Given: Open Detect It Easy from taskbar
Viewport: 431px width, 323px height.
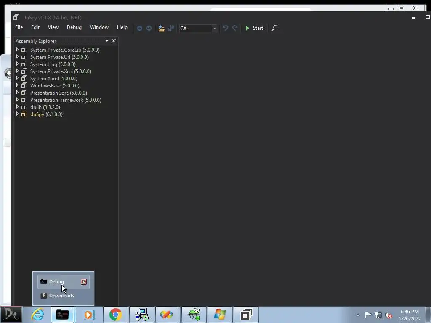Looking at the screenshot, I should click(x=11, y=315).
